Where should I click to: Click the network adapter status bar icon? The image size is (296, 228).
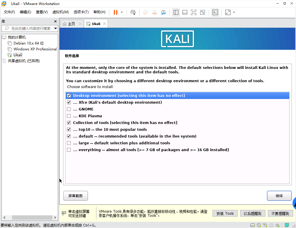pyautogui.click(x=265, y=225)
